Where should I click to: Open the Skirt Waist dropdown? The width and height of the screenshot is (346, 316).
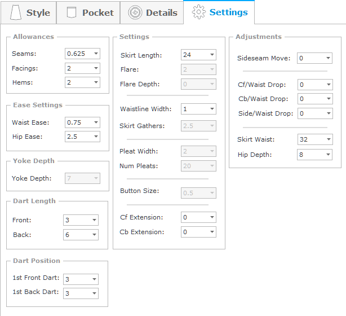point(315,139)
